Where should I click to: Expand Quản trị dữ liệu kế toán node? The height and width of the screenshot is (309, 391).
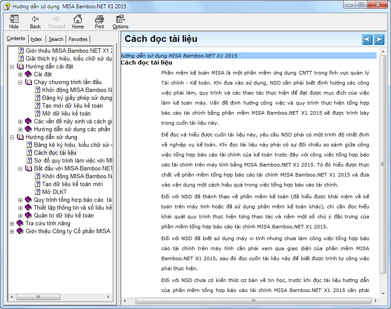[x=20, y=216]
